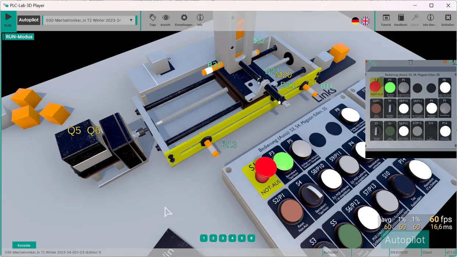Screen dimensions: 457x257
Task: Select camera view 1
Action: 204,238
